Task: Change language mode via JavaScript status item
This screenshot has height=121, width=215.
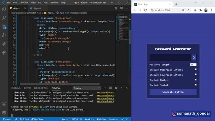Action: [89, 119]
